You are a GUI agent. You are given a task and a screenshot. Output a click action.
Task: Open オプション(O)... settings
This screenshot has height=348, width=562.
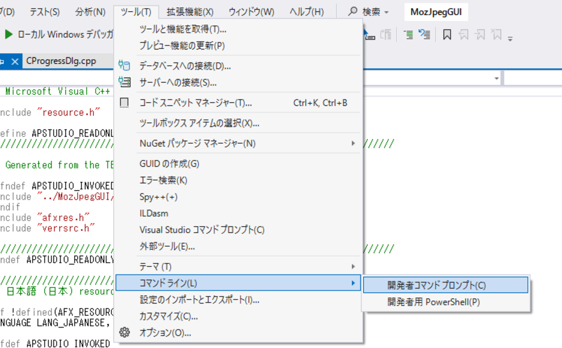click(238, 332)
